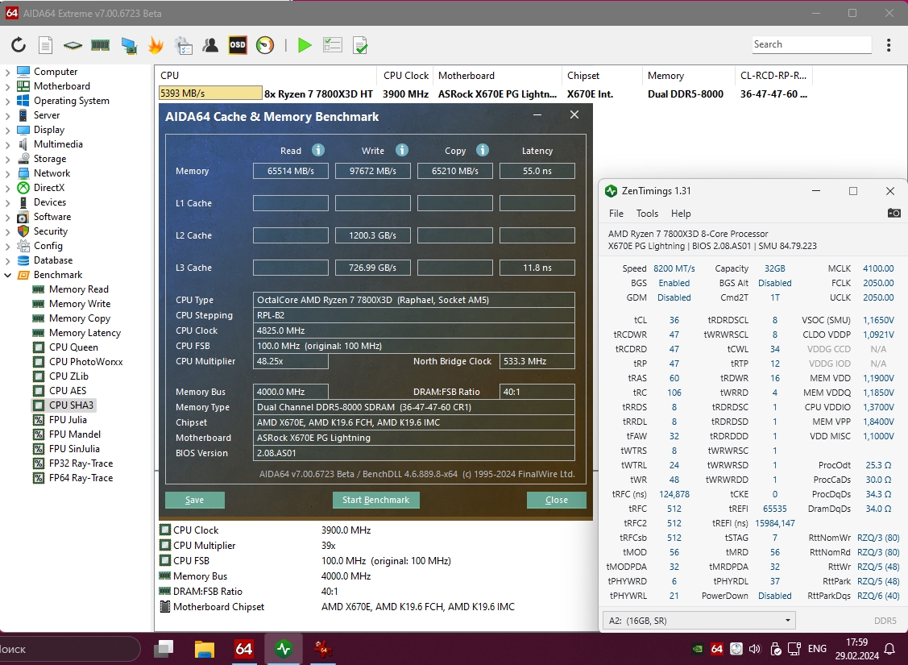Viewport: 908px width, 665px height.
Task: Select the Memory Write benchmark item
Action: 79,304
